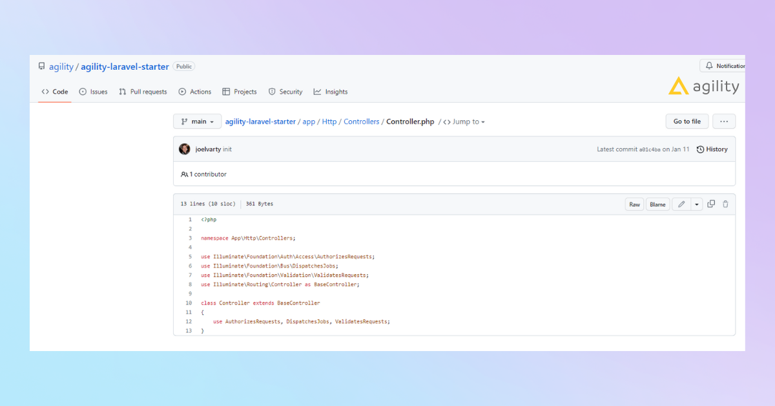Click the trash delete file icon
This screenshot has width=775, height=406.
tap(725, 204)
